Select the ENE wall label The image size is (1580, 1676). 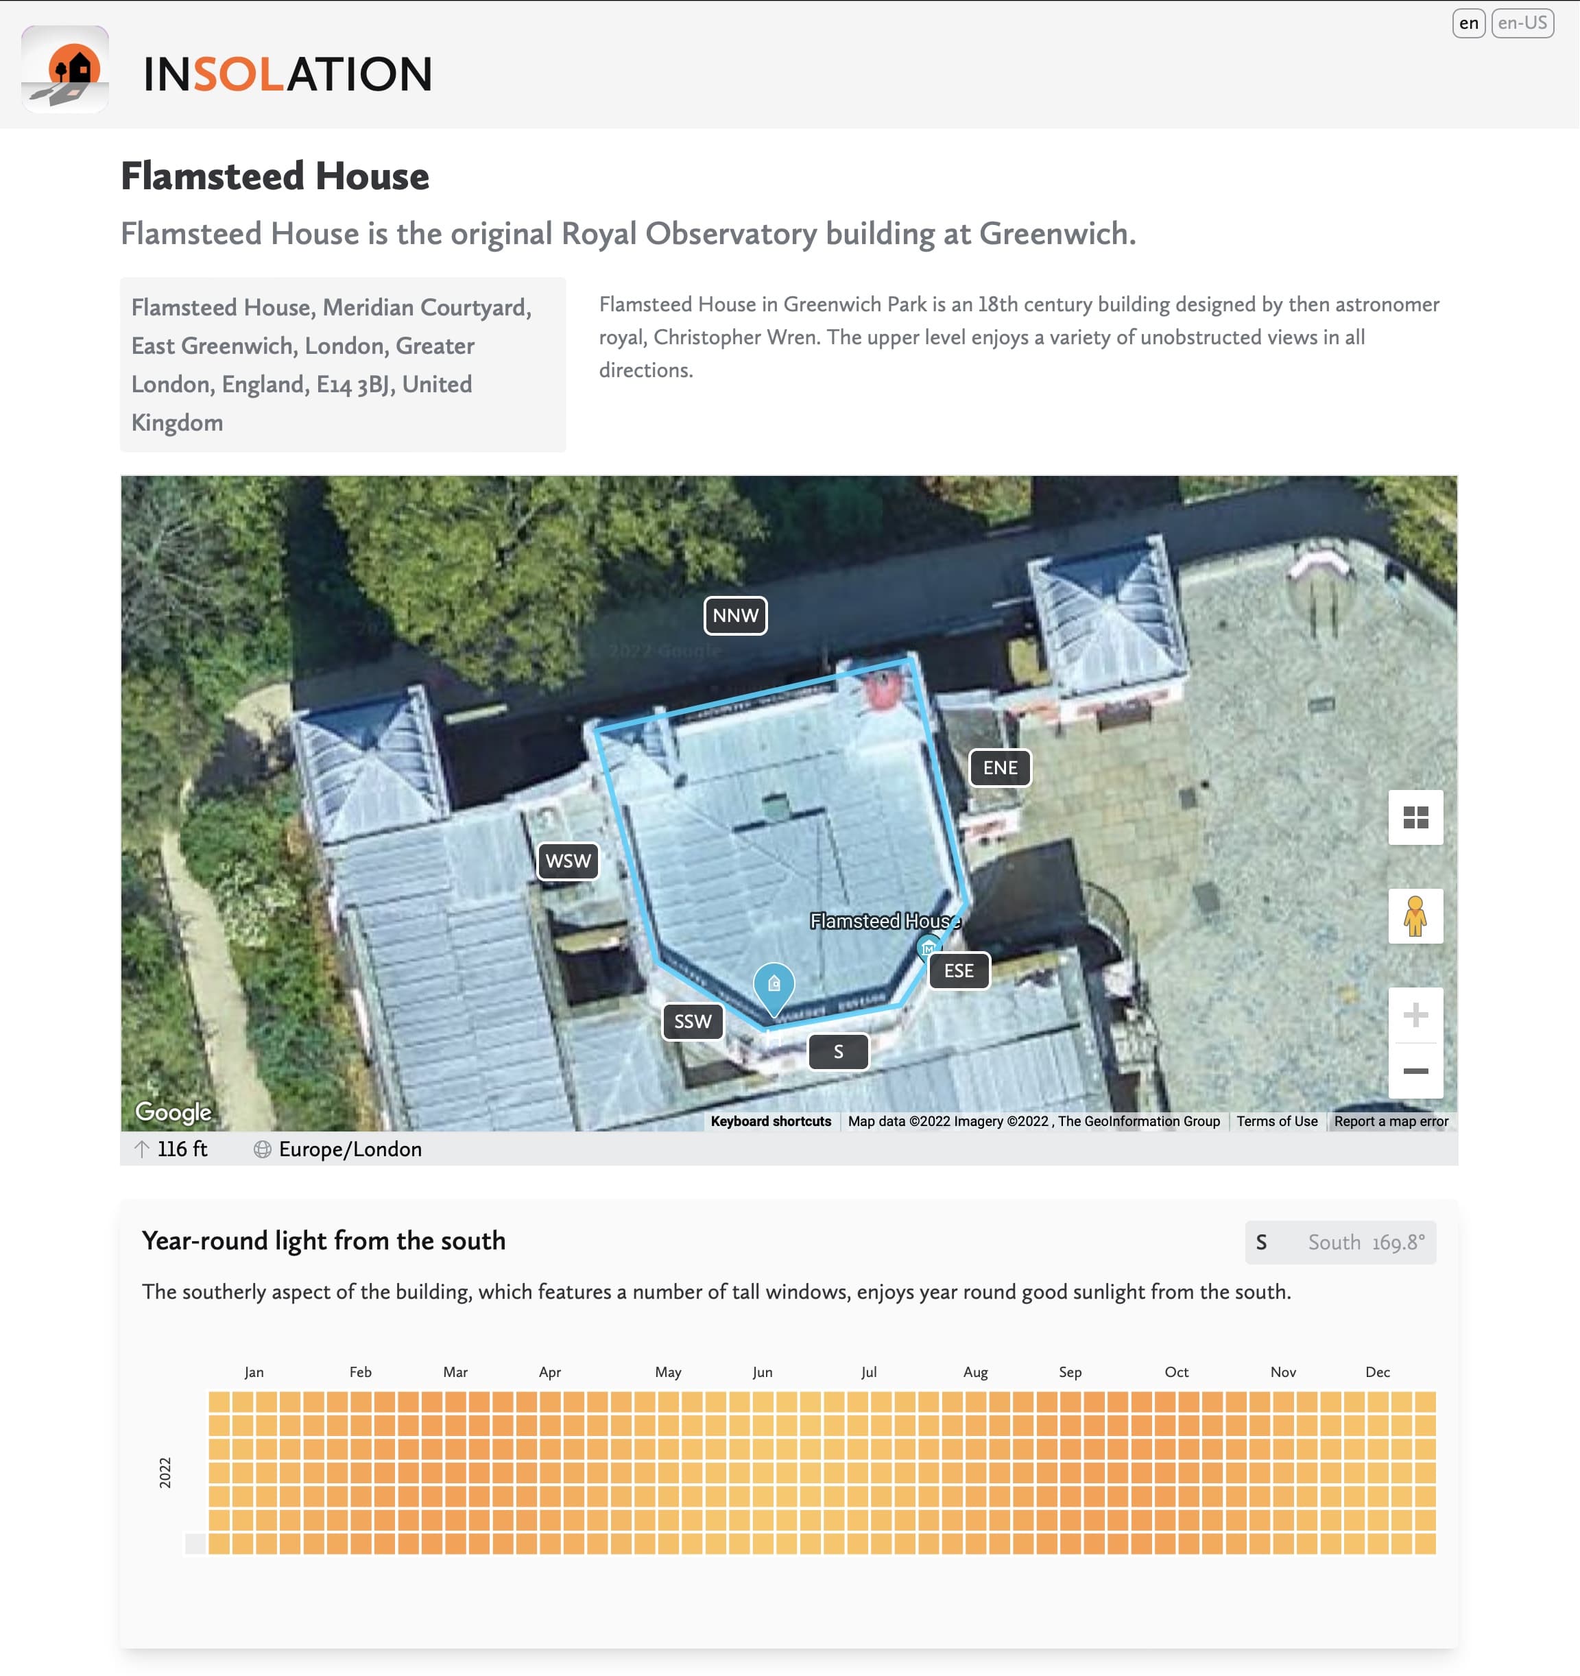coord(999,768)
